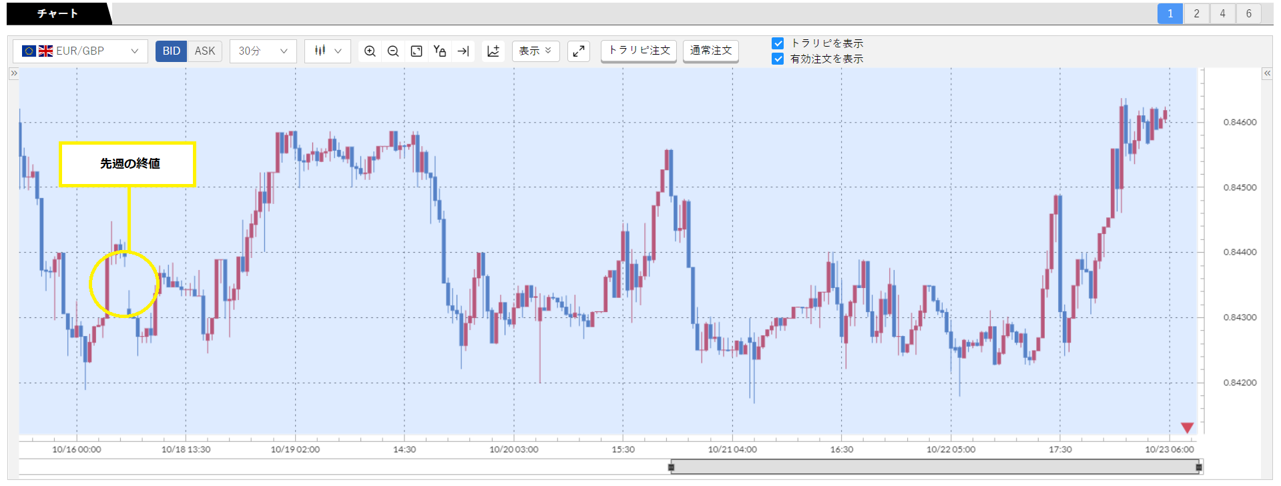Click the 0.84300 price axis label
The width and height of the screenshot is (1281, 486).
point(1240,317)
